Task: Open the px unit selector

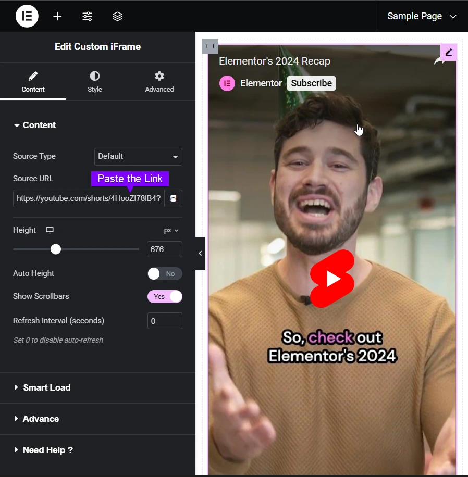Action: [171, 230]
